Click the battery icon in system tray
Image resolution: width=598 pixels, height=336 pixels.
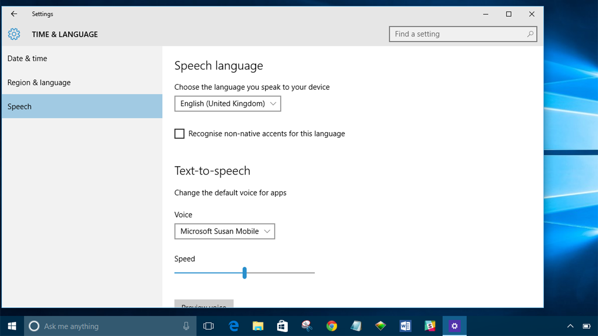click(587, 326)
